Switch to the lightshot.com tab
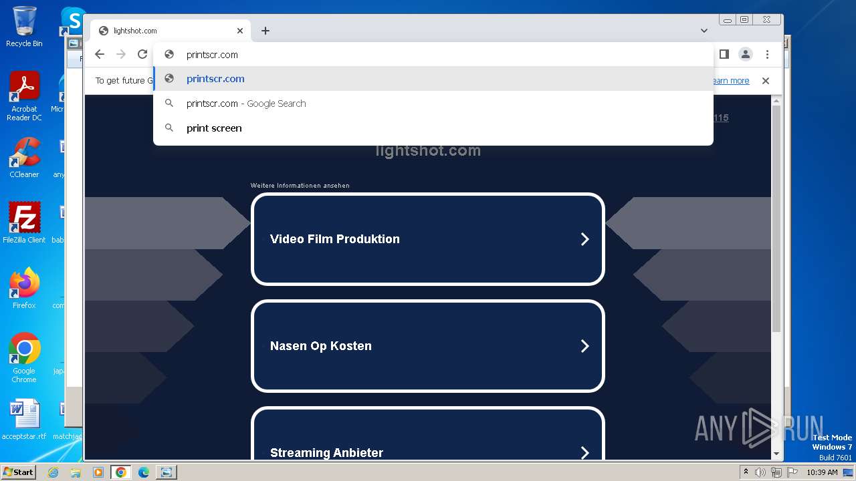Viewport: 856px width, 481px height. click(x=171, y=31)
